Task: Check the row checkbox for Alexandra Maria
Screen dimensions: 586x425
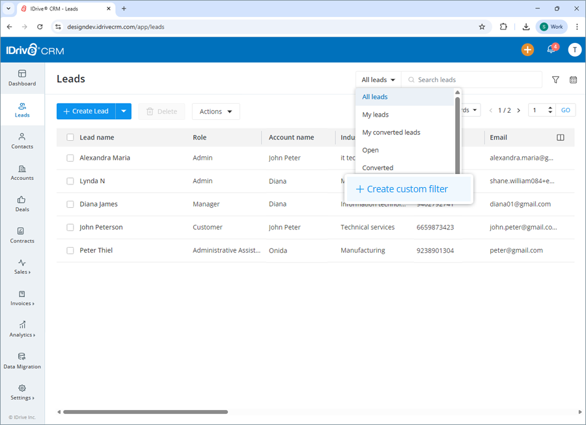Action: click(70, 158)
